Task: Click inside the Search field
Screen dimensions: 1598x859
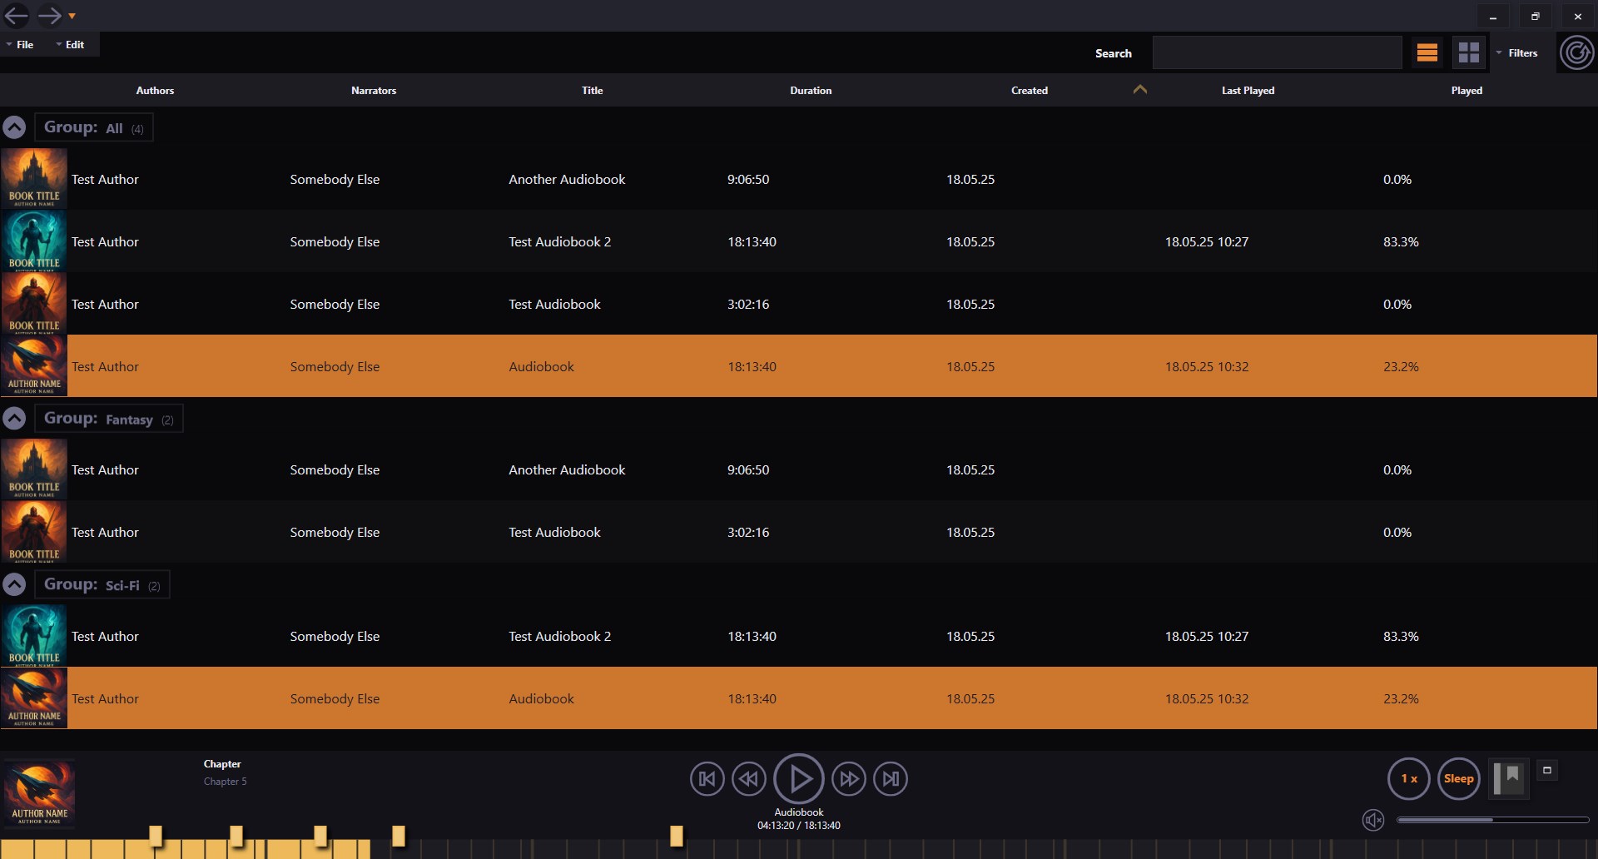Action: tap(1278, 52)
